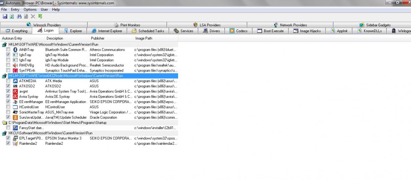Switch to the Services tab
This screenshot has height=180, width=411.
[x=184, y=31]
